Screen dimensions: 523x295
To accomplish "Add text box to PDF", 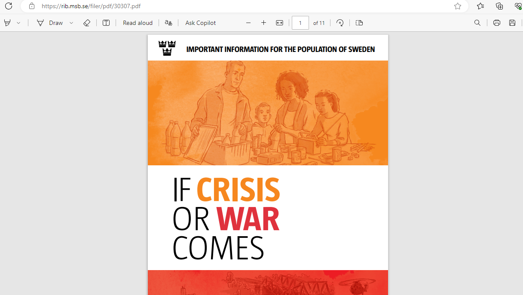I will pyautogui.click(x=106, y=23).
